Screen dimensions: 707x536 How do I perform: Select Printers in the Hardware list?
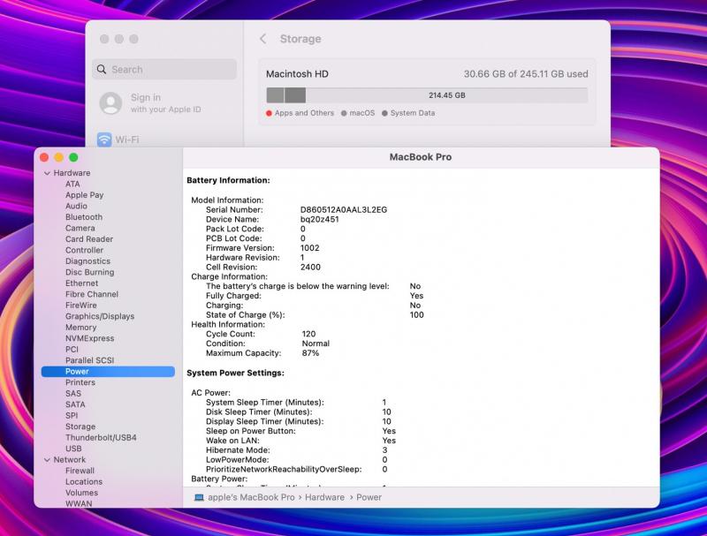80,382
